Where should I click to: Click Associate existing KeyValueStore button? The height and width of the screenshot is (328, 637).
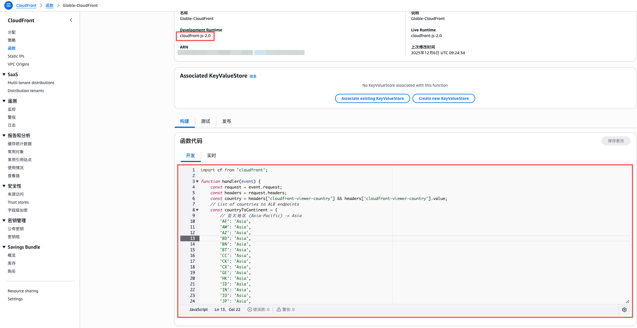[x=372, y=98]
